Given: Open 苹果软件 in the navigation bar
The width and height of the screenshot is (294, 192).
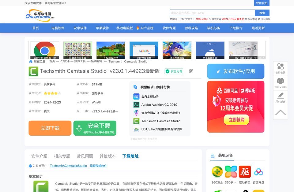Looking at the screenshot, I should coord(102,28).
